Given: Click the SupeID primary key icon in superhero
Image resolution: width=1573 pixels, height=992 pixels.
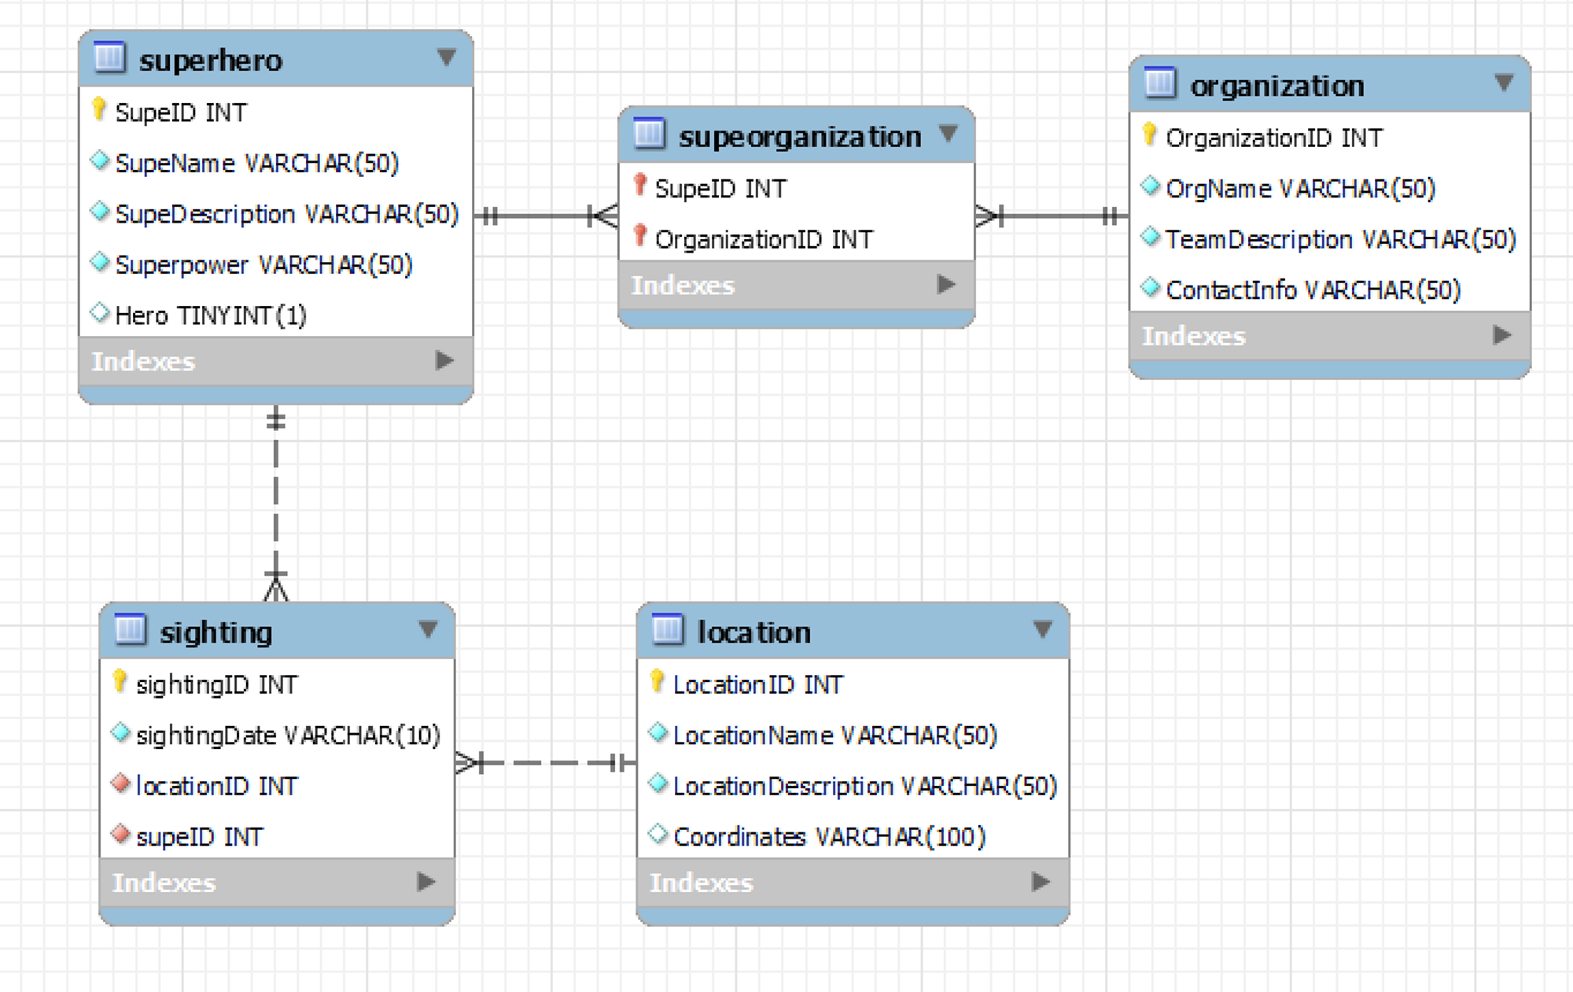Looking at the screenshot, I should tap(99, 109).
